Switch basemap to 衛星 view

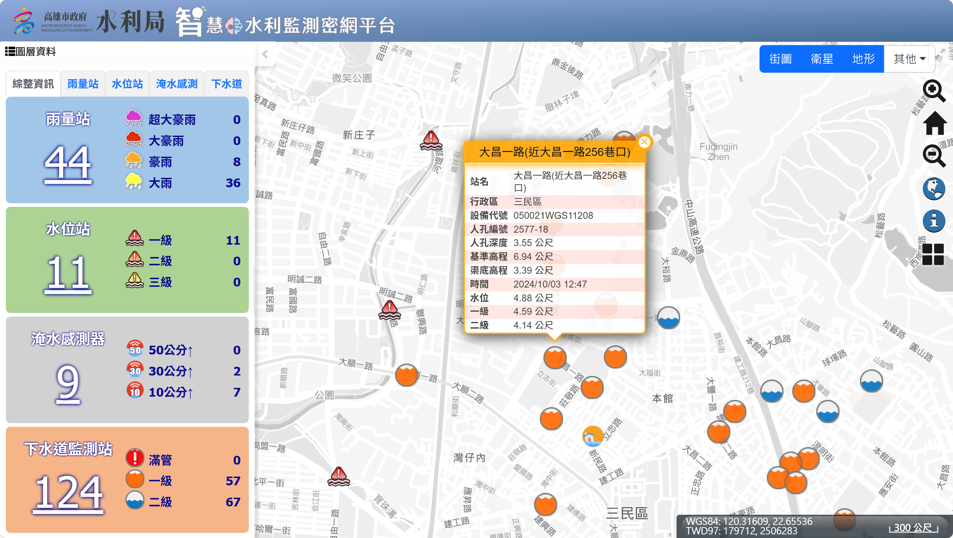click(822, 59)
